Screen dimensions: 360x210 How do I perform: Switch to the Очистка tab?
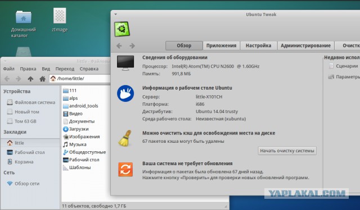tap(348, 45)
